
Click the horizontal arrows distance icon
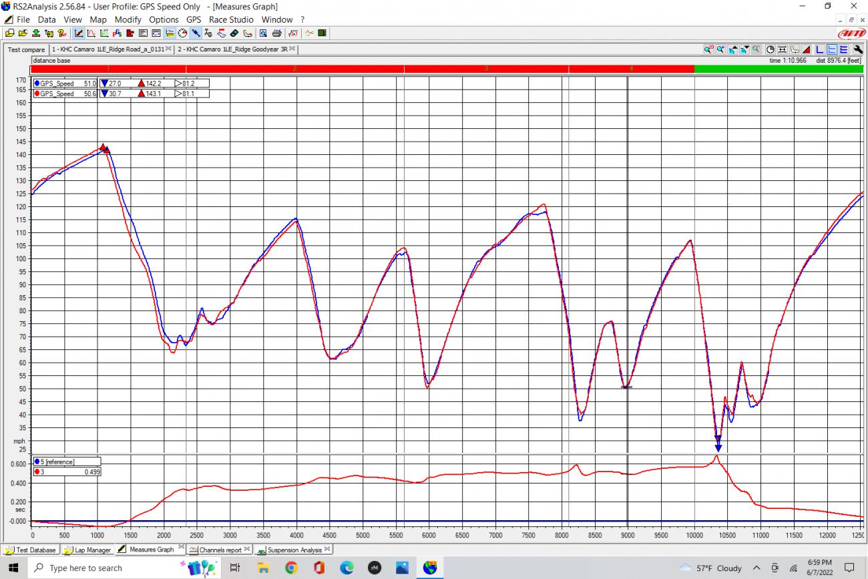click(x=783, y=49)
